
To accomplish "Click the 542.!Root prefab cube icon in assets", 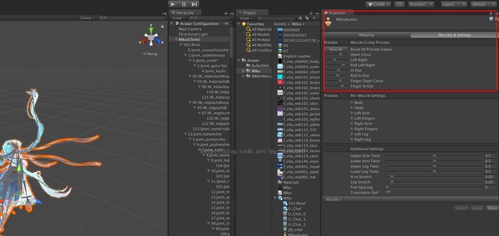I will [x=286, y=204].
